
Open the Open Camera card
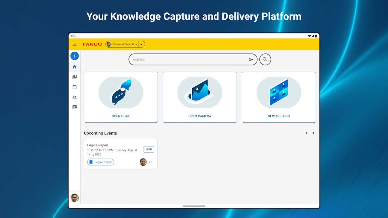[x=200, y=97]
